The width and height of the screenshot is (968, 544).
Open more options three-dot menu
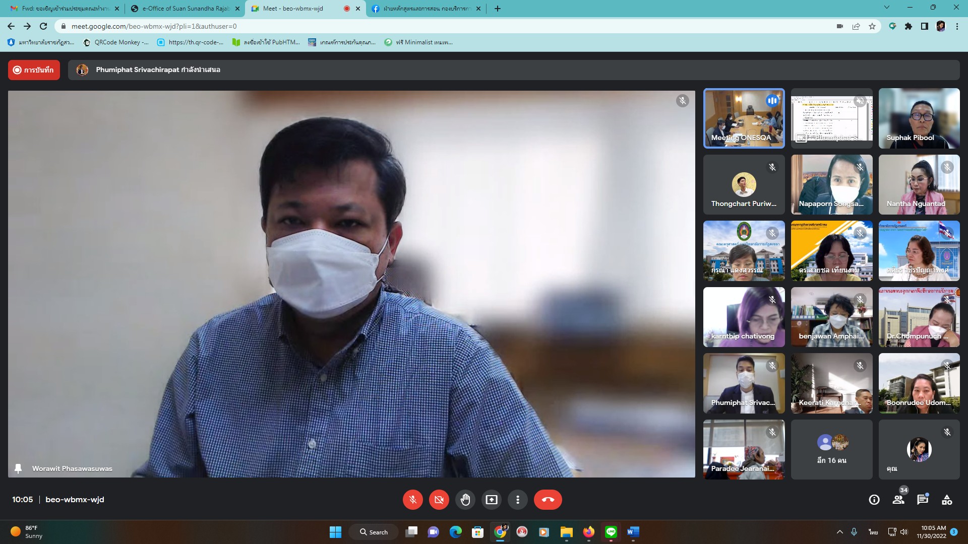(517, 500)
